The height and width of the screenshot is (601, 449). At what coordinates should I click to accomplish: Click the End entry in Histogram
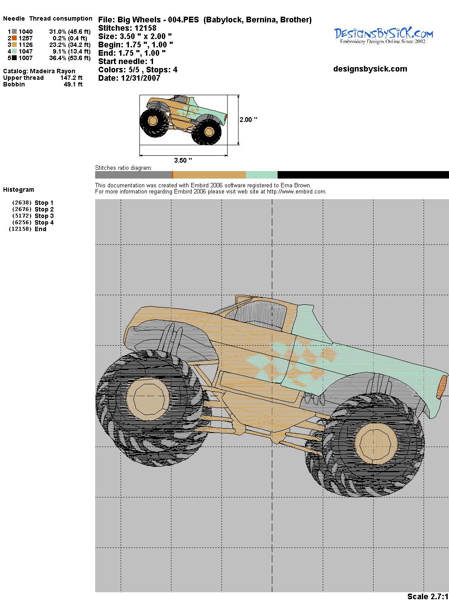(x=40, y=229)
